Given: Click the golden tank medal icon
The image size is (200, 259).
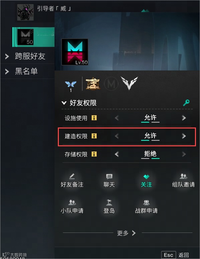Looking at the screenshot, I should coord(93,84).
